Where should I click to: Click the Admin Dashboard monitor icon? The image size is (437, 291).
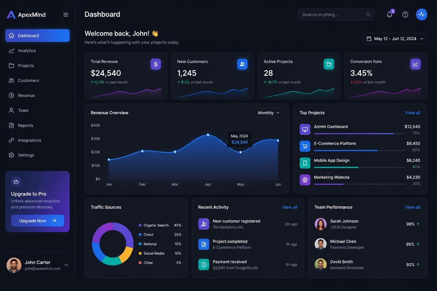pos(305,129)
